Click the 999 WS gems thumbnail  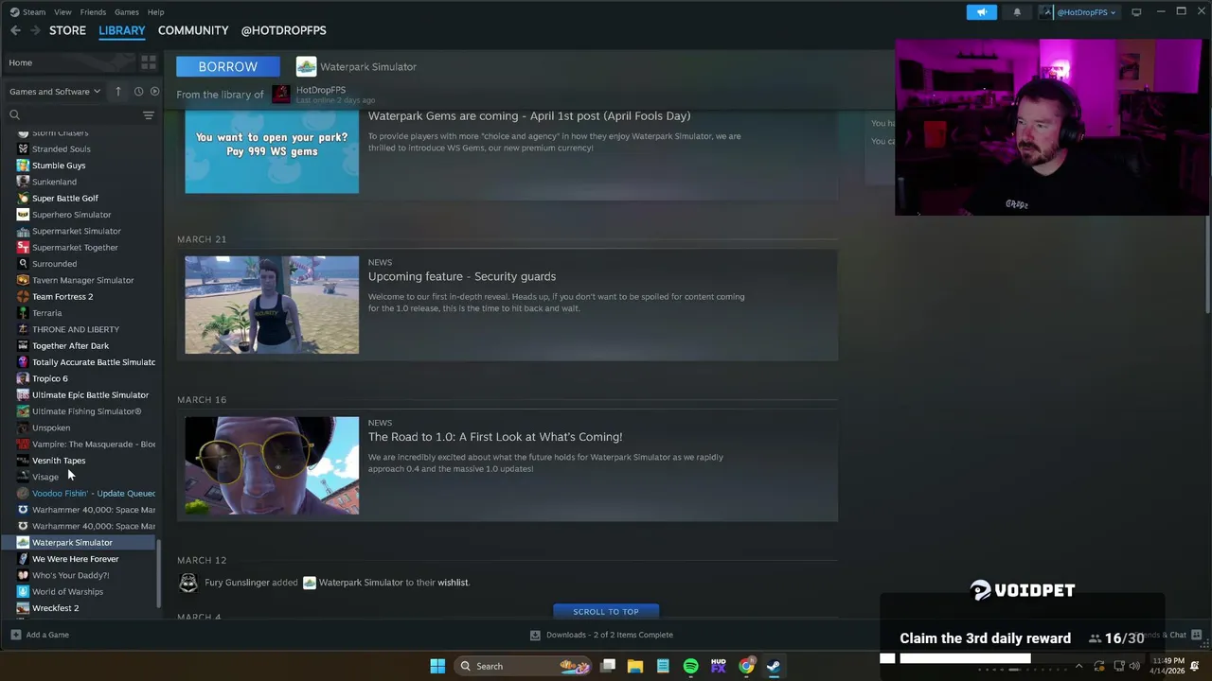272,150
